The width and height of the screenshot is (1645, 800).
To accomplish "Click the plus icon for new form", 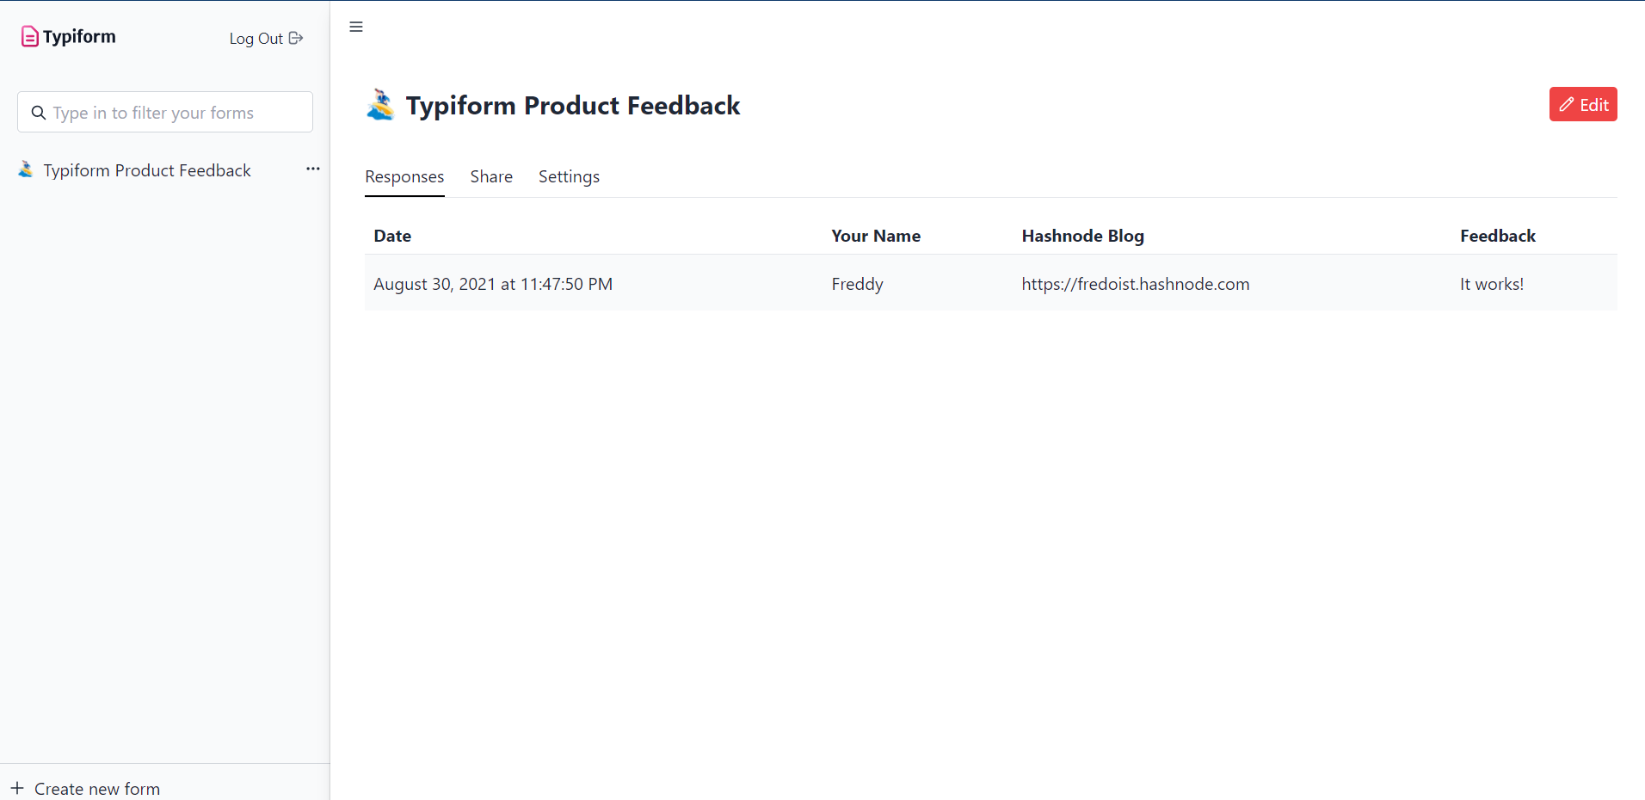I will 17,788.
